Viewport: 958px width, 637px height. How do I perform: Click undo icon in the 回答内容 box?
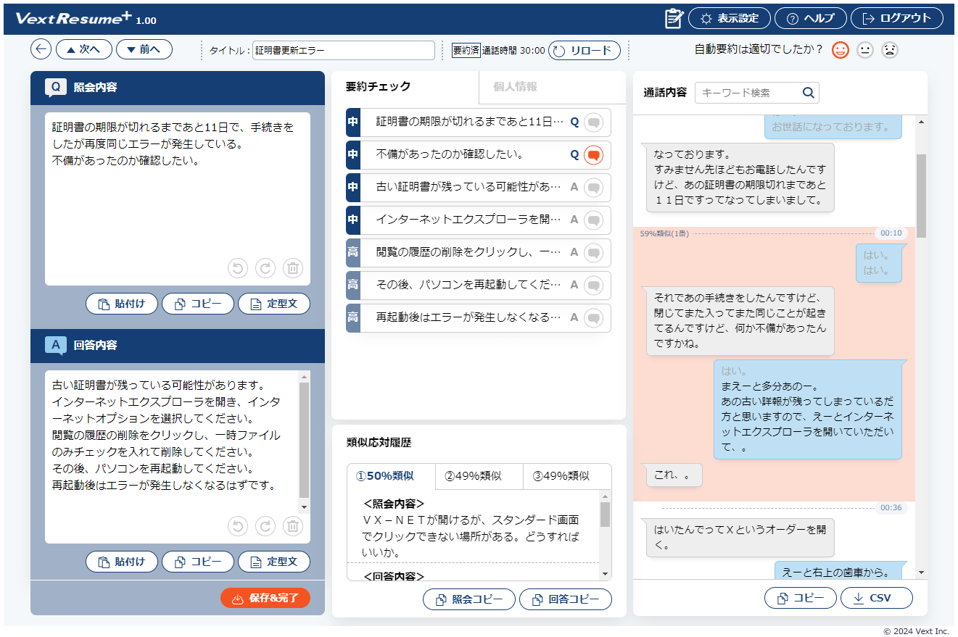[x=238, y=526]
